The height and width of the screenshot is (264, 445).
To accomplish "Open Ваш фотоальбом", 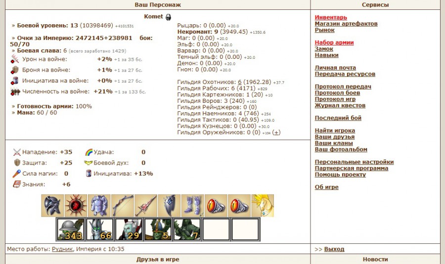I will [x=341, y=149].
